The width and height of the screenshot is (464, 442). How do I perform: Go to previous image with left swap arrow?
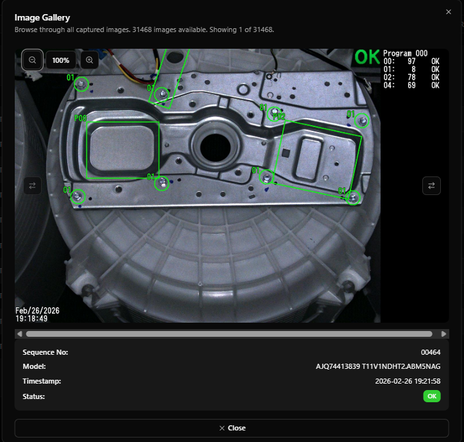point(32,185)
